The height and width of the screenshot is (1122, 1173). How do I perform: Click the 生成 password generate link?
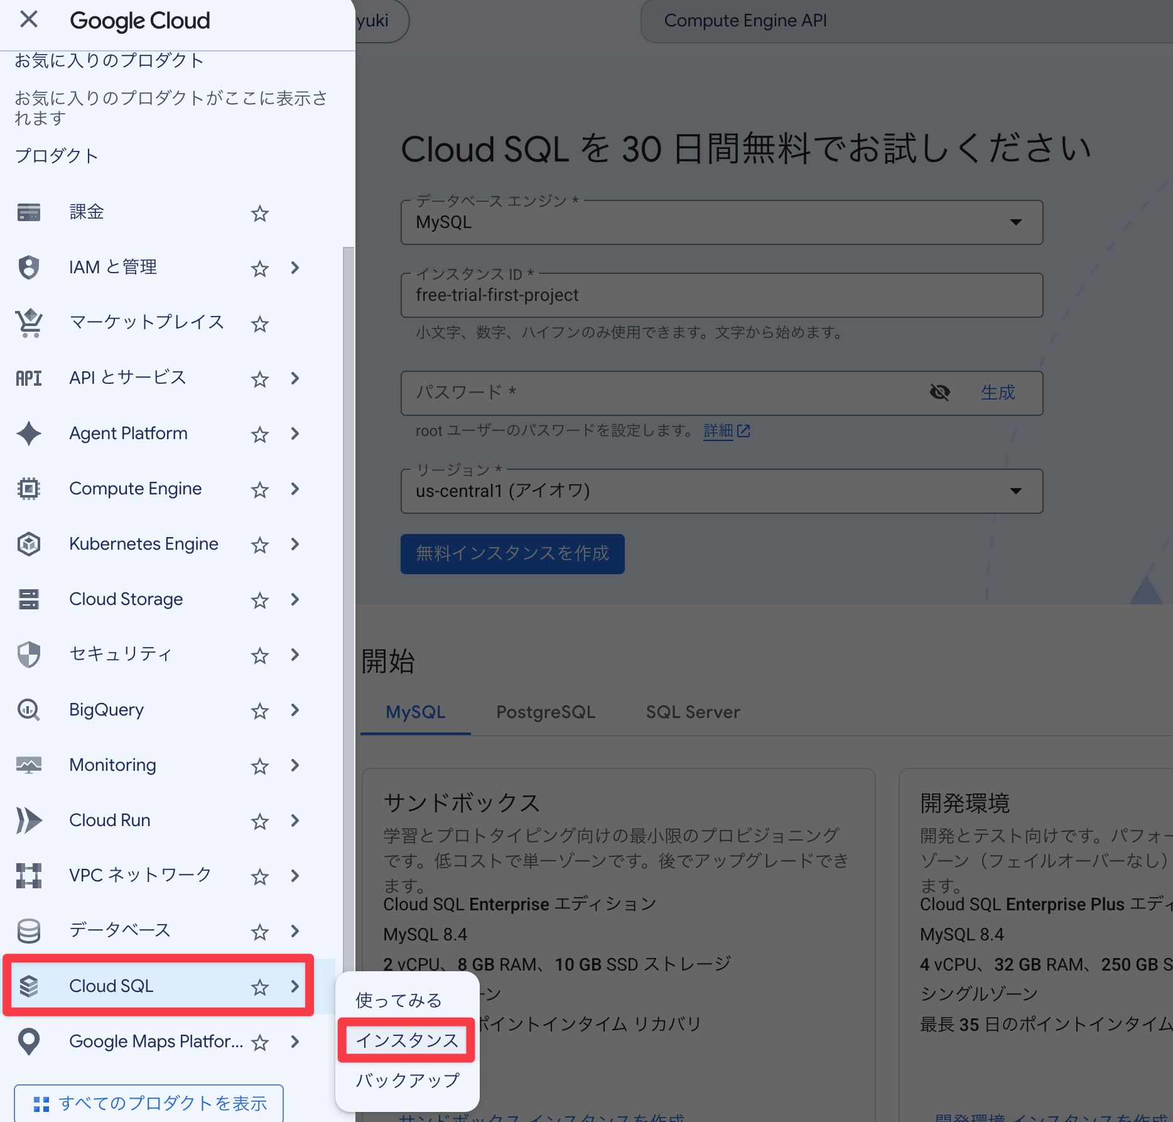click(998, 393)
